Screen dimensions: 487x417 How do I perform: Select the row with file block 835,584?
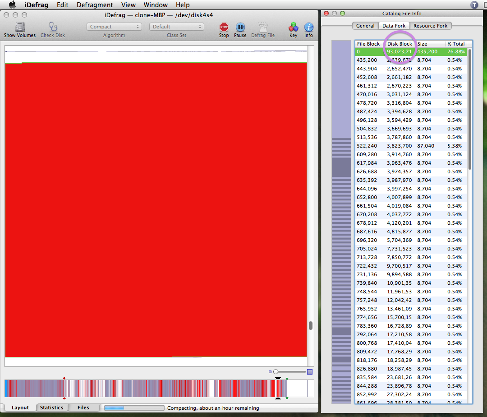pos(411,377)
